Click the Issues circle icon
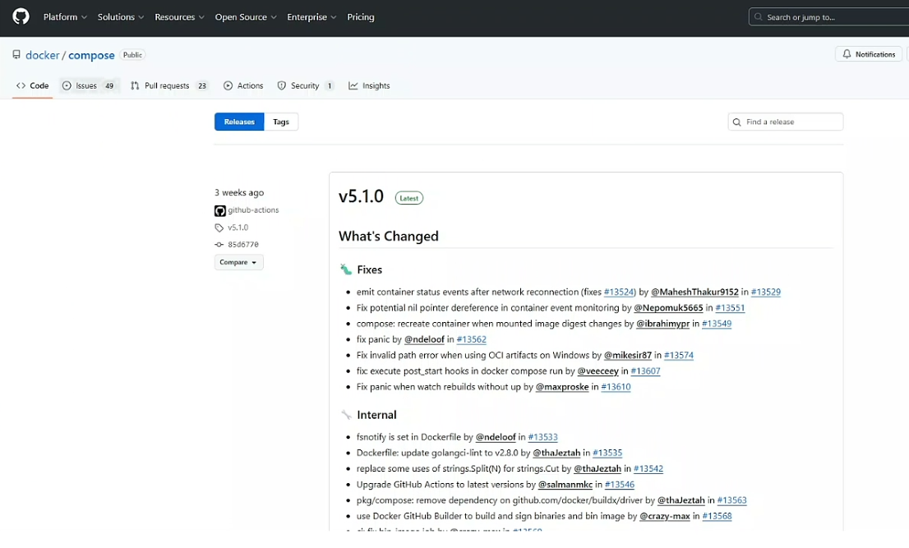The image size is (909, 548). tap(67, 85)
